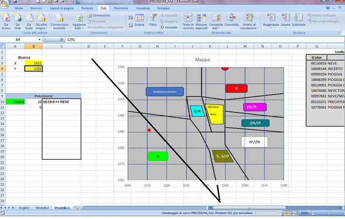This screenshot has height=219, width=345.
Task: Open the Visualizza ribbon tab
Action: [142, 8]
